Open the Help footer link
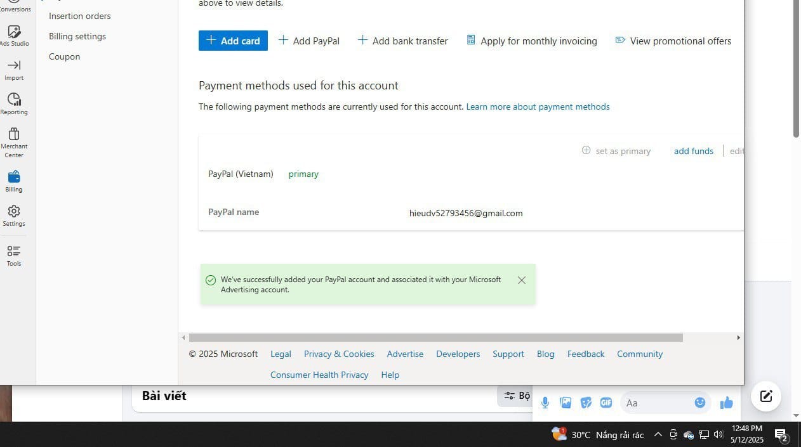The height and width of the screenshot is (447, 801). click(x=390, y=375)
